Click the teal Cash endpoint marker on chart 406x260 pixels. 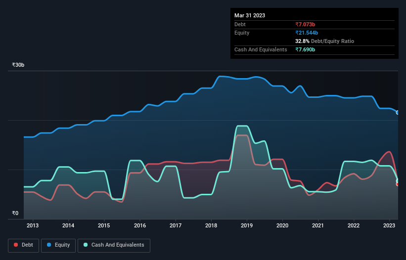(398, 180)
